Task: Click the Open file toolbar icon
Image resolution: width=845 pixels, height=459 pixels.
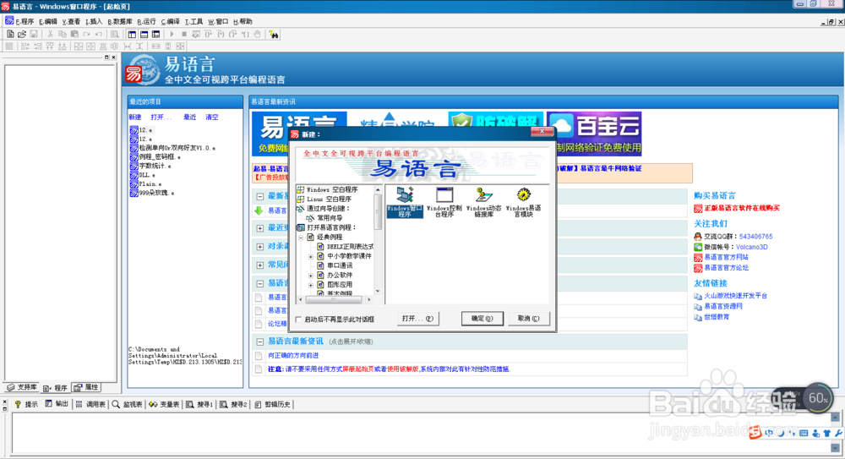Action: (x=22, y=34)
